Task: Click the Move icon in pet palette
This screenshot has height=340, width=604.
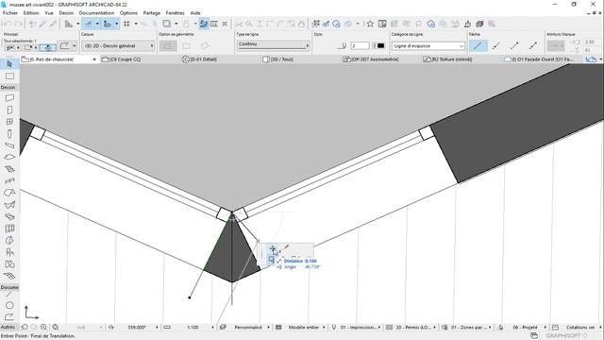Action: point(273,248)
